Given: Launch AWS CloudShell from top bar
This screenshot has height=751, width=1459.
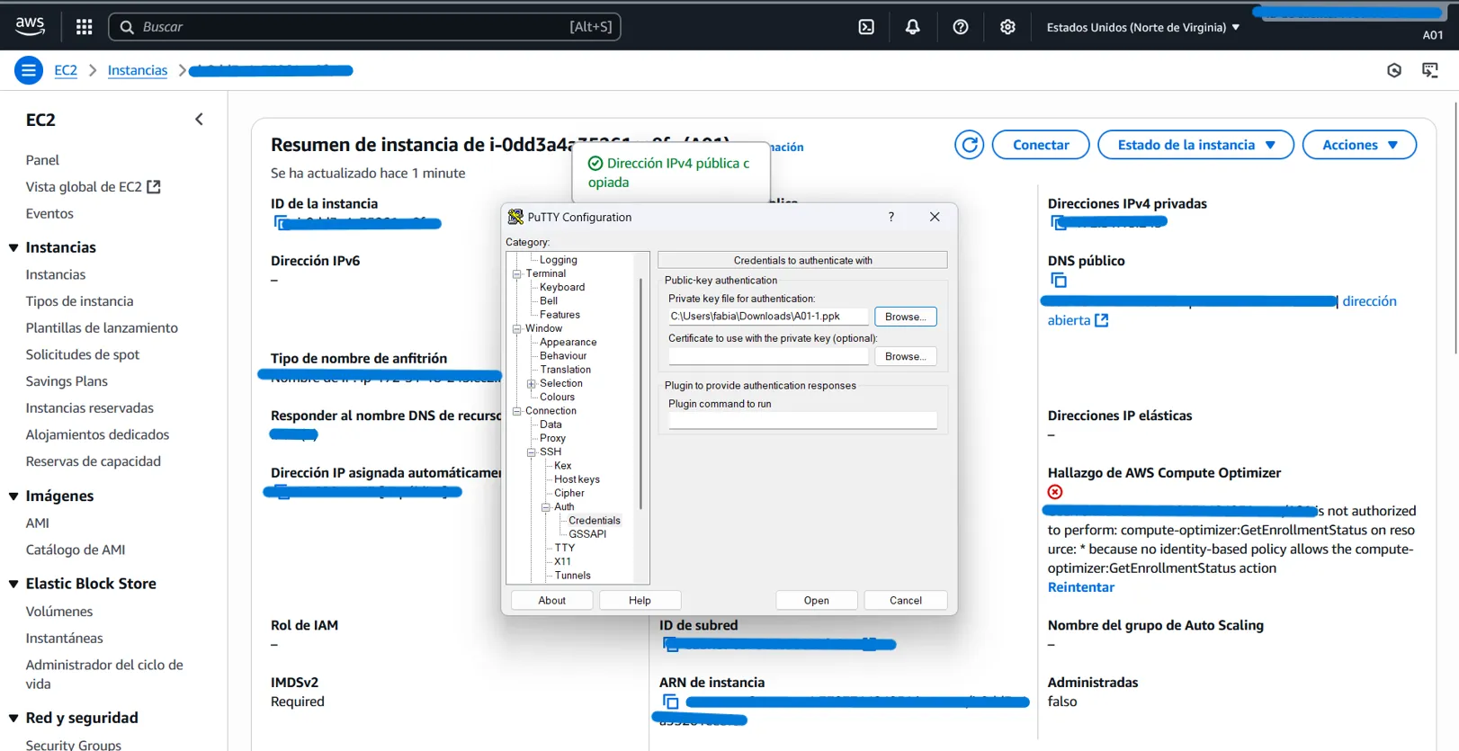Looking at the screenshot, I should (x=865, y=27).
